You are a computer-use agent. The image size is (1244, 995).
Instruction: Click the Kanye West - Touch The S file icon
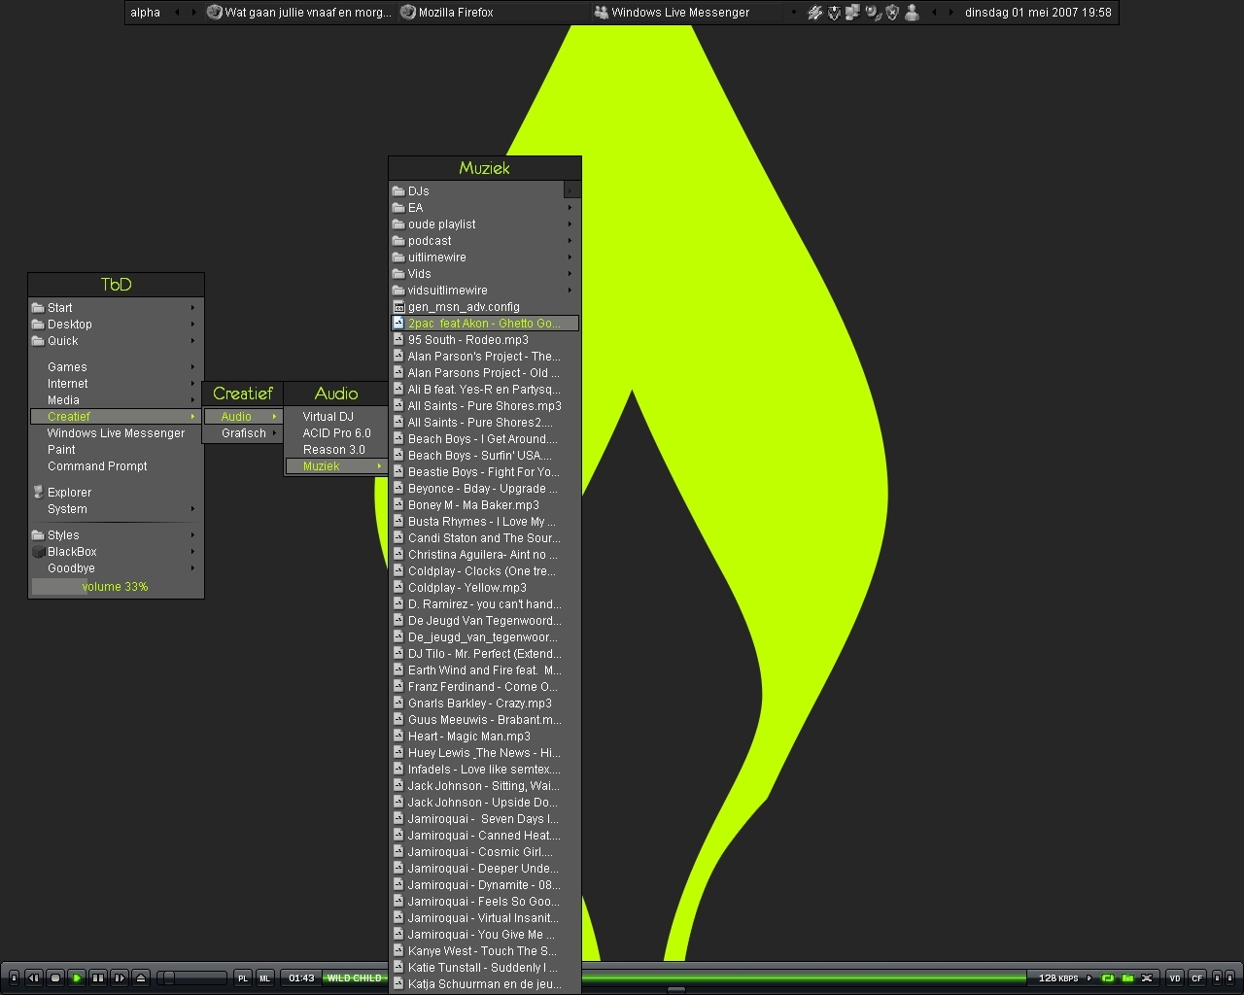click(398, 951)
